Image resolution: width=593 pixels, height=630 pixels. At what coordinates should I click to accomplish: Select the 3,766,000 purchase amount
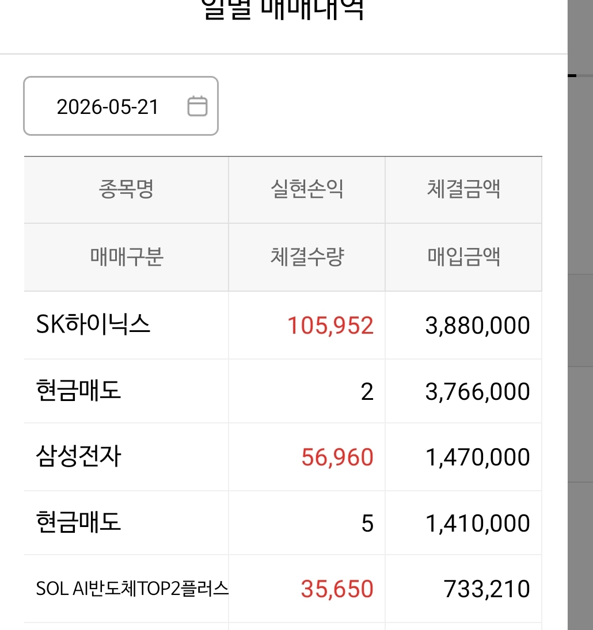(478, 392)
